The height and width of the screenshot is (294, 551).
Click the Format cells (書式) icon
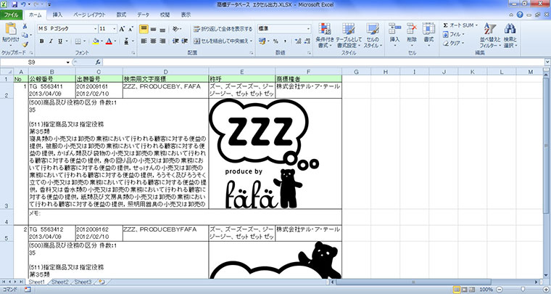pyautogui.click(x=428, y=29)
